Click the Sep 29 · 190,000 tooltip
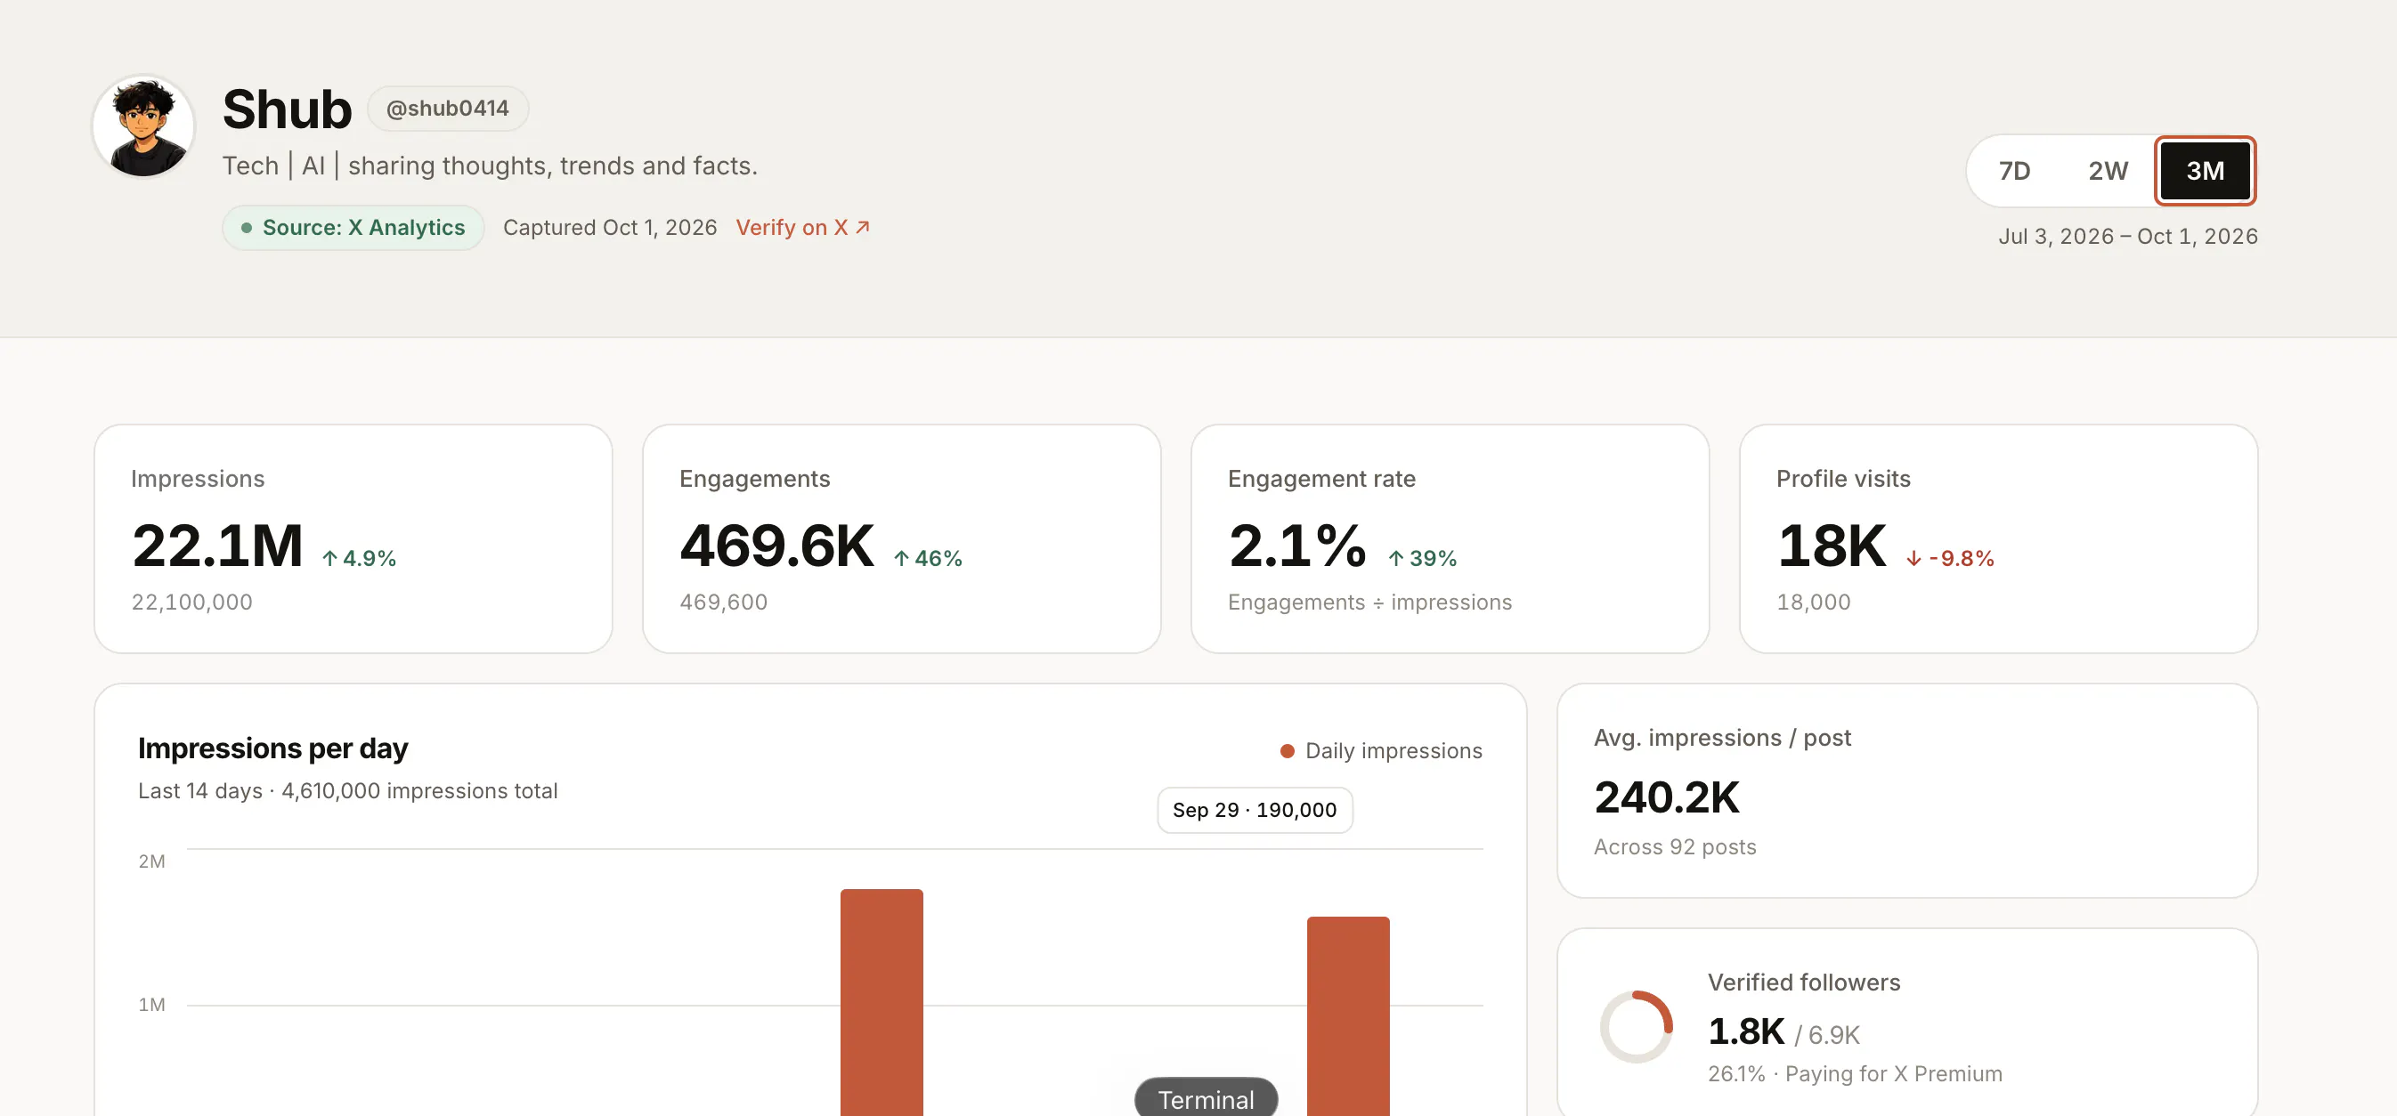This screenshot has width=2397, height=1116. (x=1255, y=810)
